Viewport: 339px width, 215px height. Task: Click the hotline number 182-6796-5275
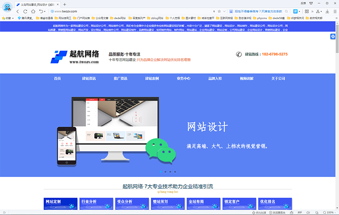(x=274, y=54)
